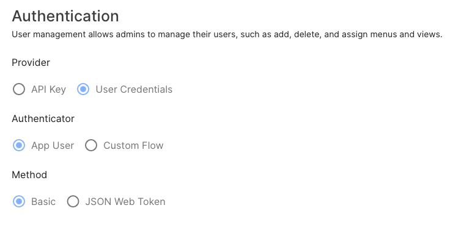
Task: Click "menus and views" ending the description
Action: click(406, 34)
